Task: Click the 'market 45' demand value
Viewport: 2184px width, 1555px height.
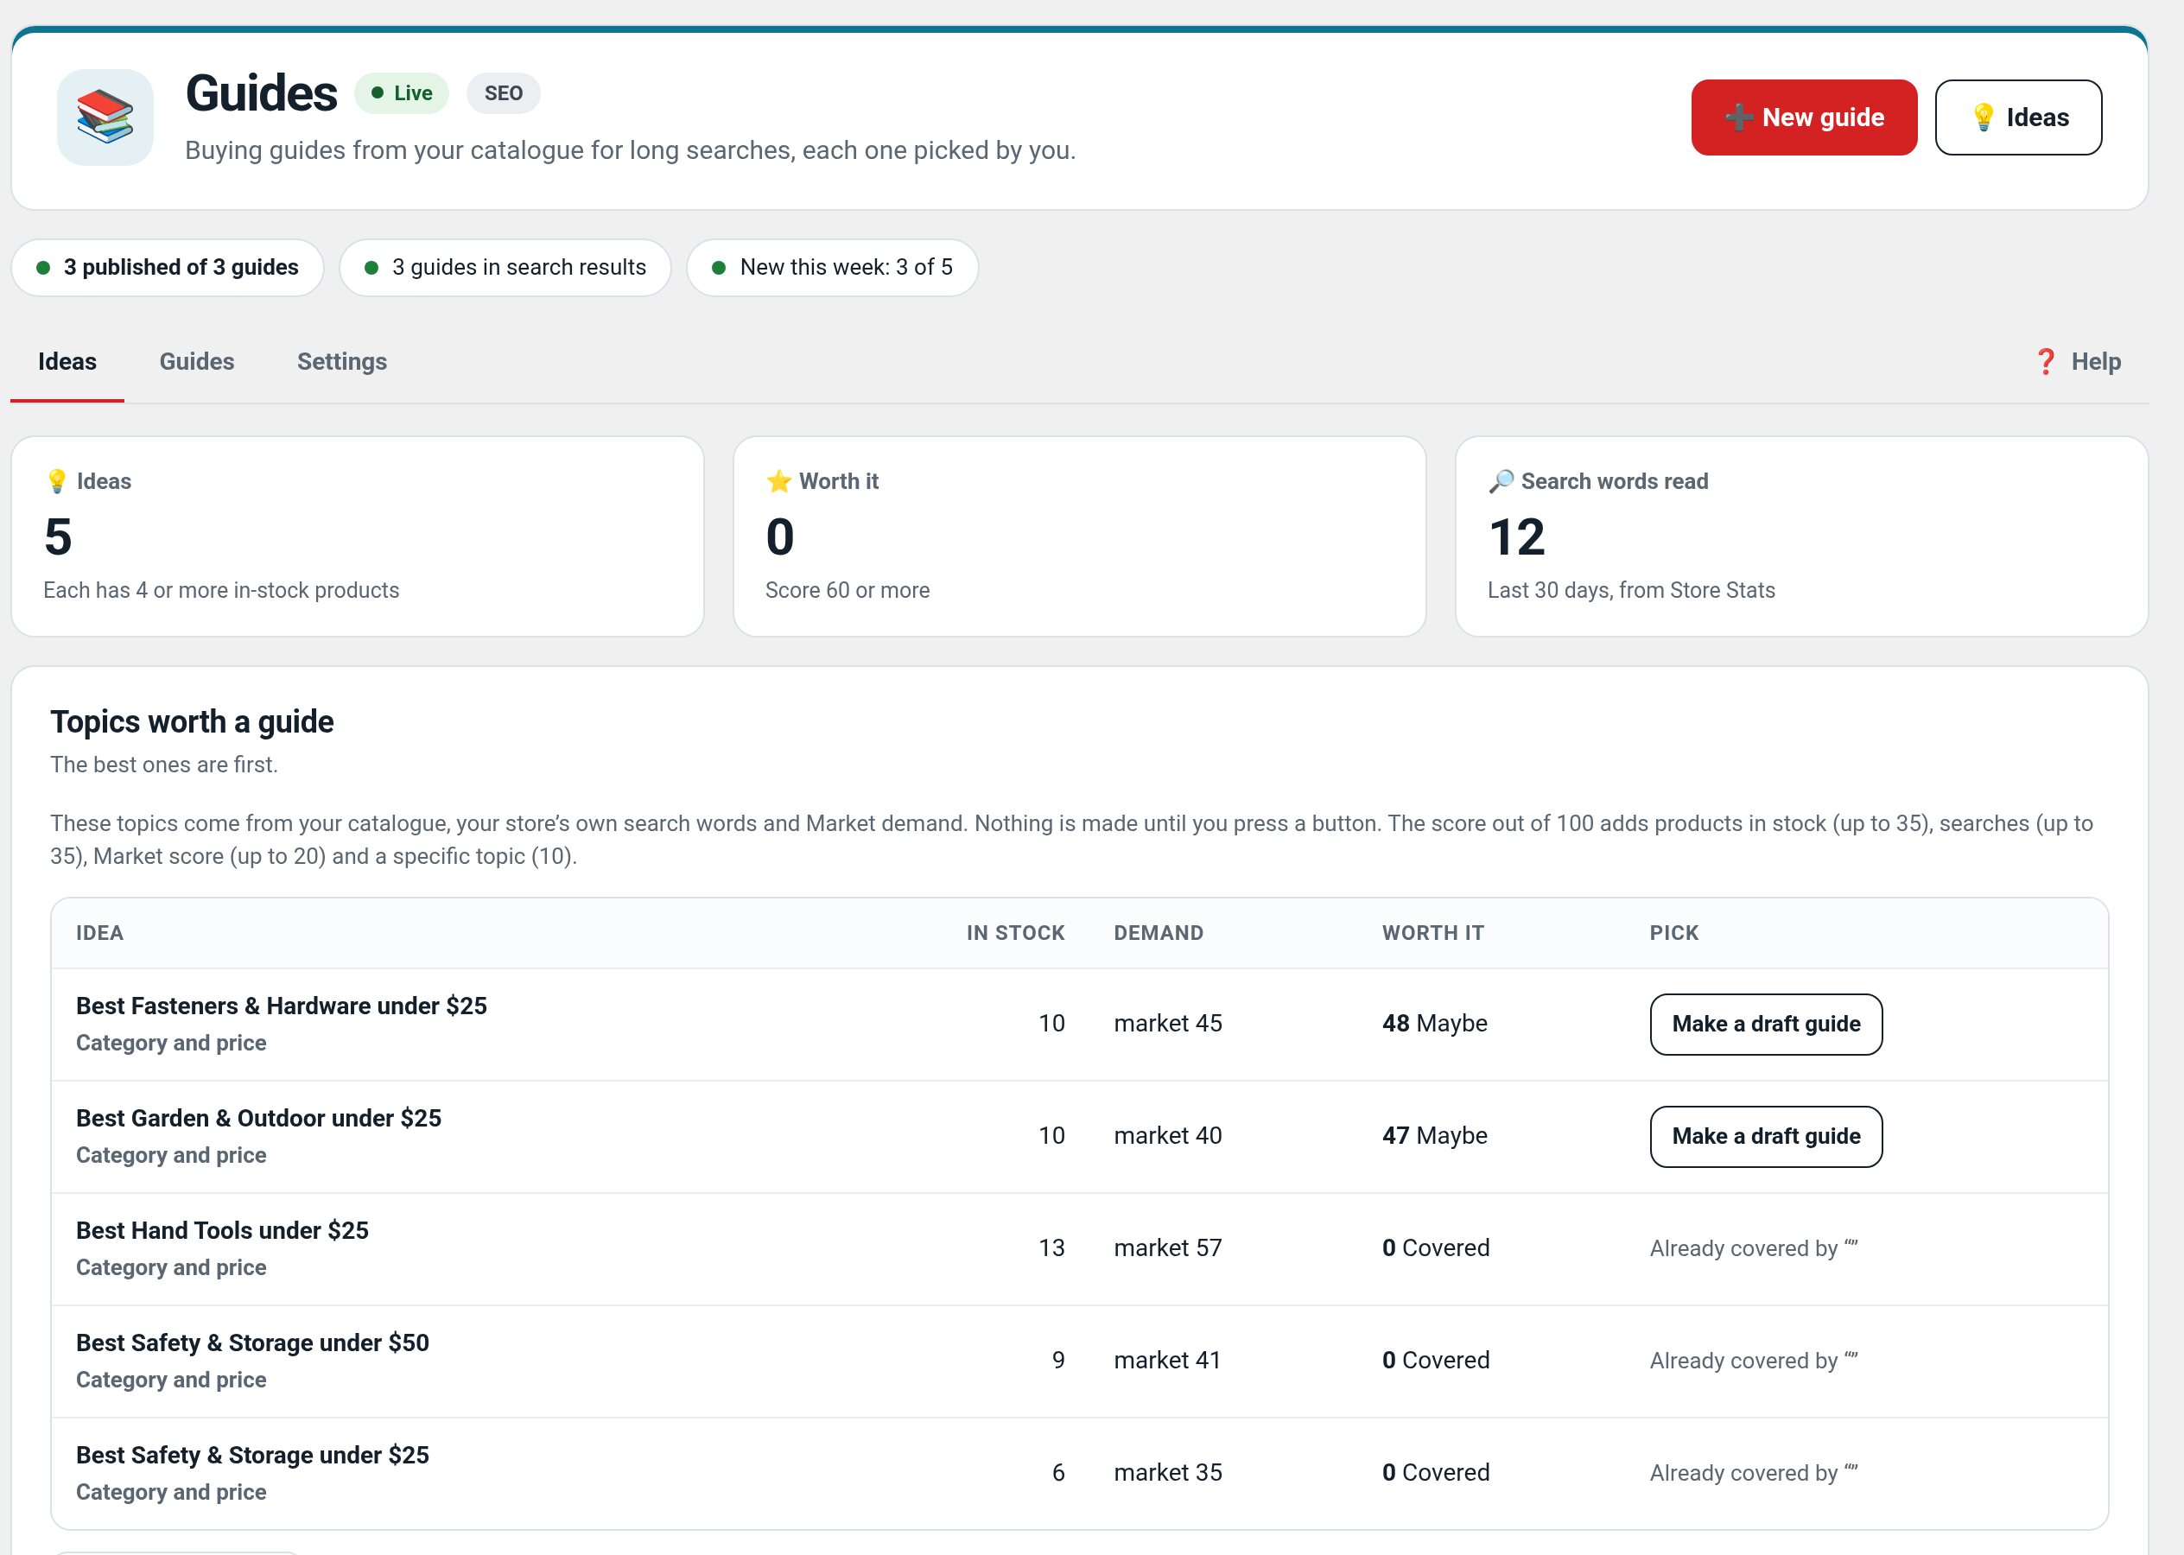Action: tap(1168, 1023)
